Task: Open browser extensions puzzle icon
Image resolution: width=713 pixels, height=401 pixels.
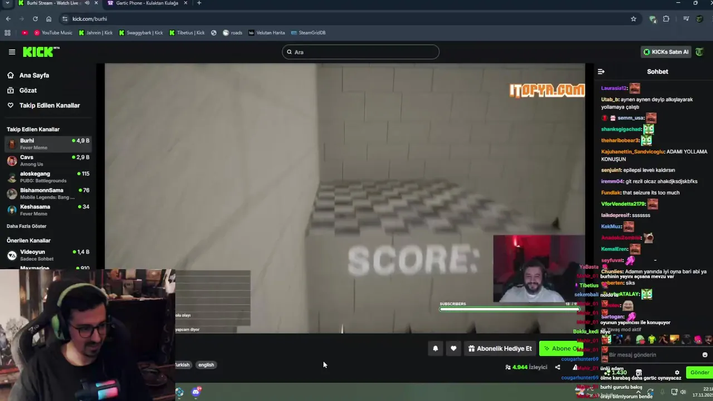Action: pyautogui.click(x=666, y=19)
